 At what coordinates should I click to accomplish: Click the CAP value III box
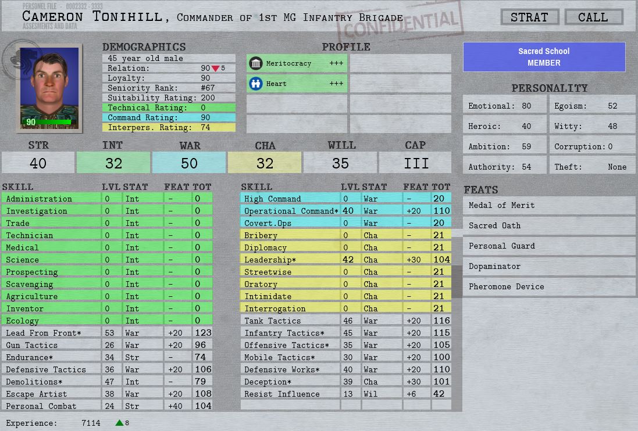(x=416, y=163)
